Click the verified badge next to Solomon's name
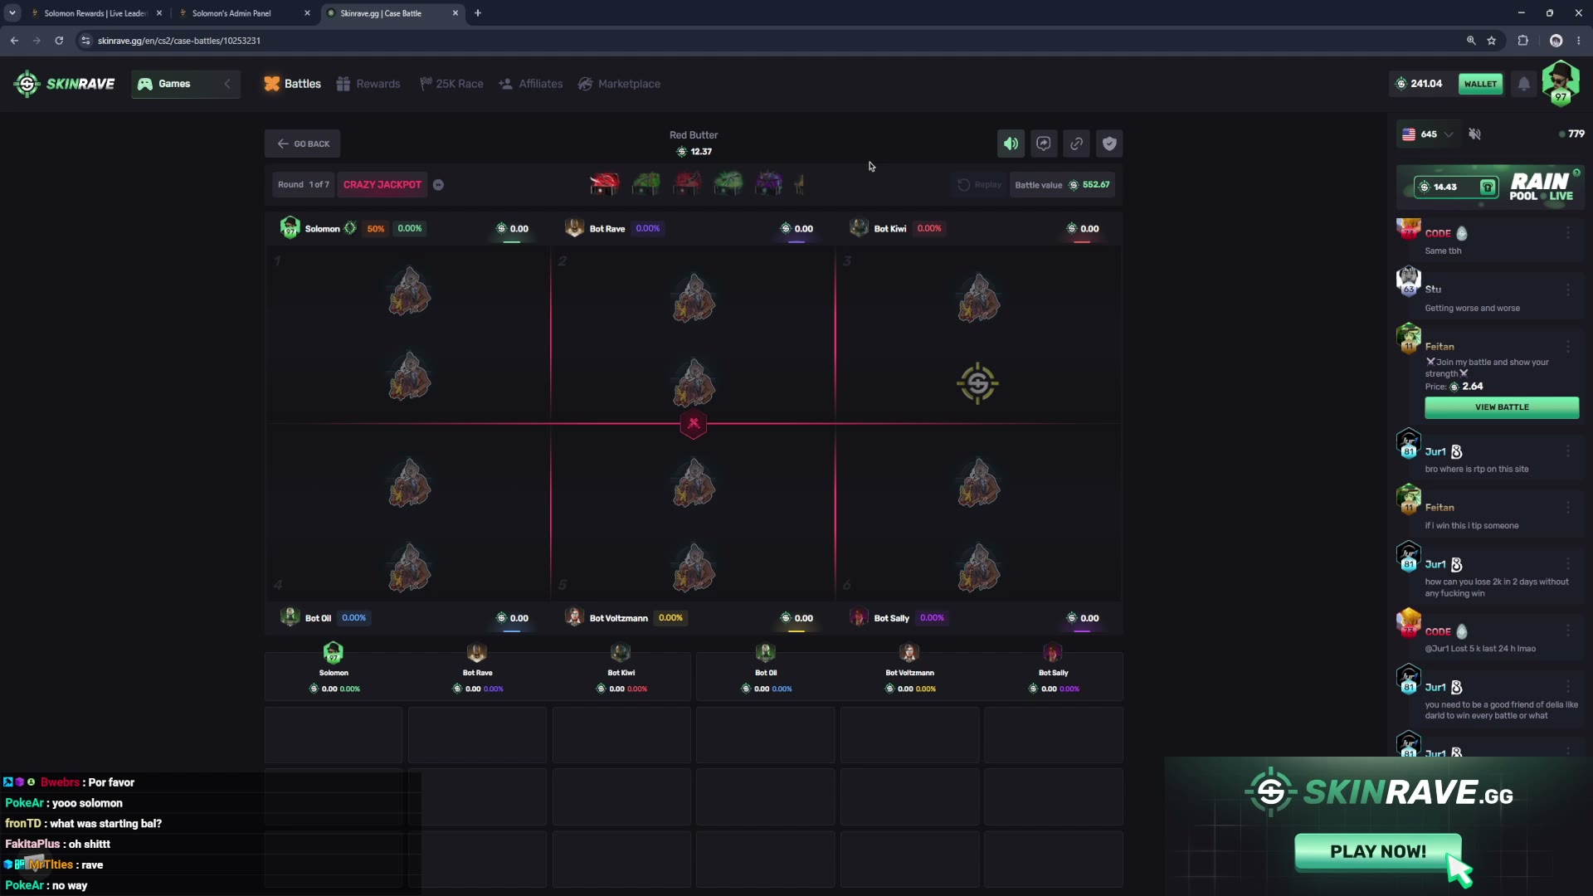Image resolution: width=1593 pixels, height=896 pixels. pyautogui.click(x=350, y=228)
